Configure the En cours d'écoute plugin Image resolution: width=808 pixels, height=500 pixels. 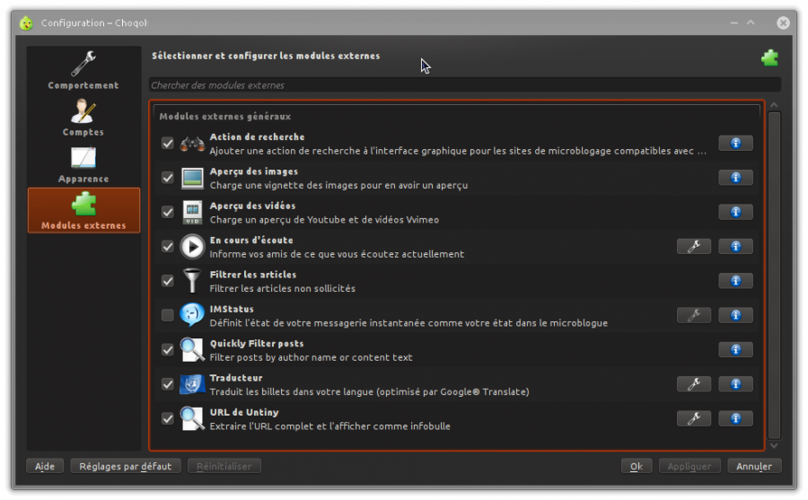(x=694, y=247)
